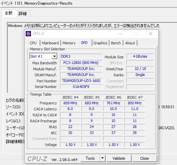The height and width of the screenshot is (165, 177).
Task: Click the 4 GBytes module size value
Action: tap(140, 56)
